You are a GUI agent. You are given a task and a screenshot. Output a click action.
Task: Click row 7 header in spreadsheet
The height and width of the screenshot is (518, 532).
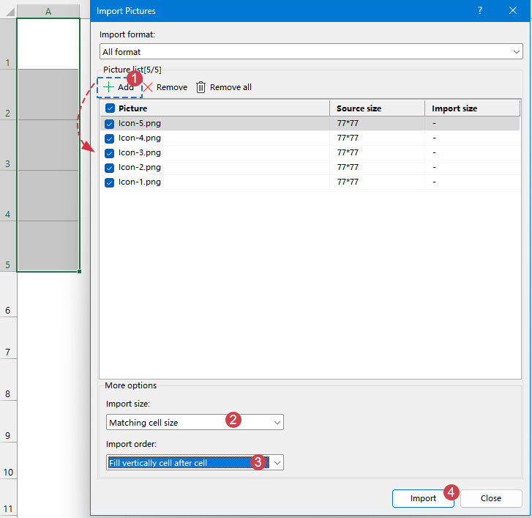tap(8, 352)
